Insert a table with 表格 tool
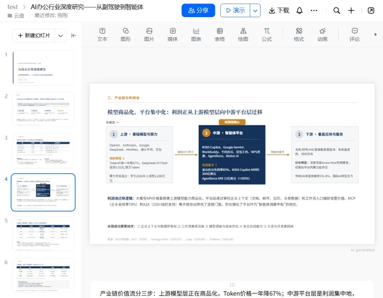Screen dimensions: 383x298 (x=219, y=35)
